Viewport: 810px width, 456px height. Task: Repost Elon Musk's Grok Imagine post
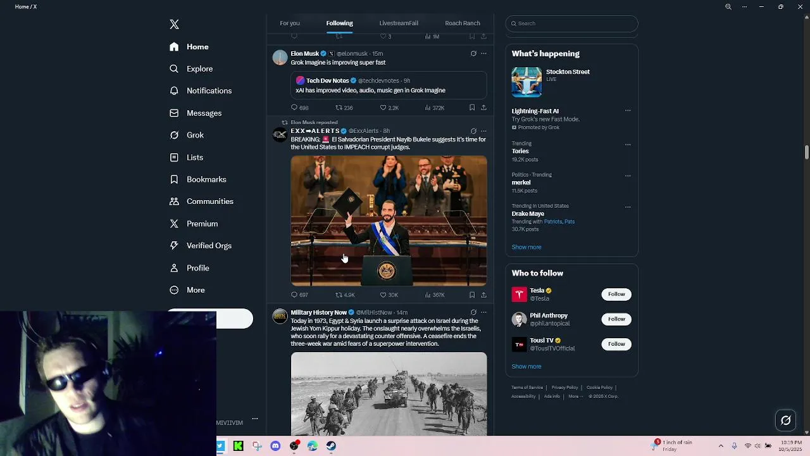[344, 108]
